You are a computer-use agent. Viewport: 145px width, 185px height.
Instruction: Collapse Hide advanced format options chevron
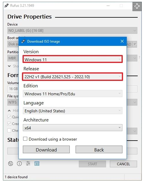pos(9,111)
